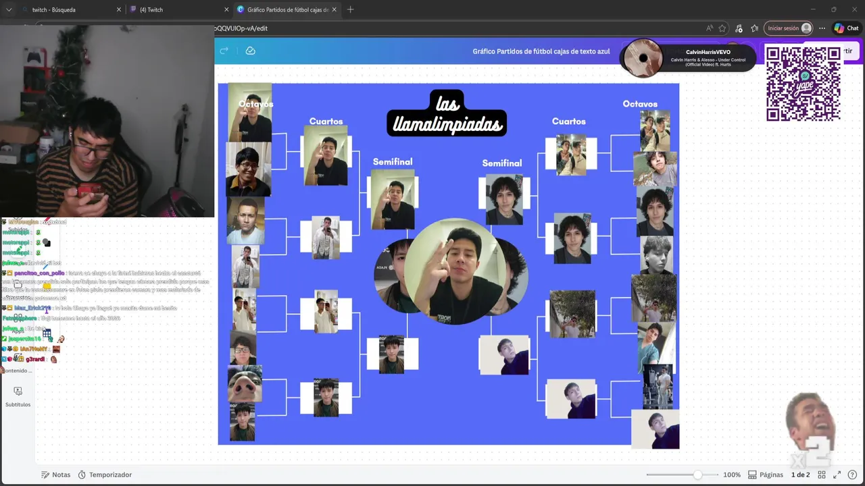Select the right Semifinal label

502,163
